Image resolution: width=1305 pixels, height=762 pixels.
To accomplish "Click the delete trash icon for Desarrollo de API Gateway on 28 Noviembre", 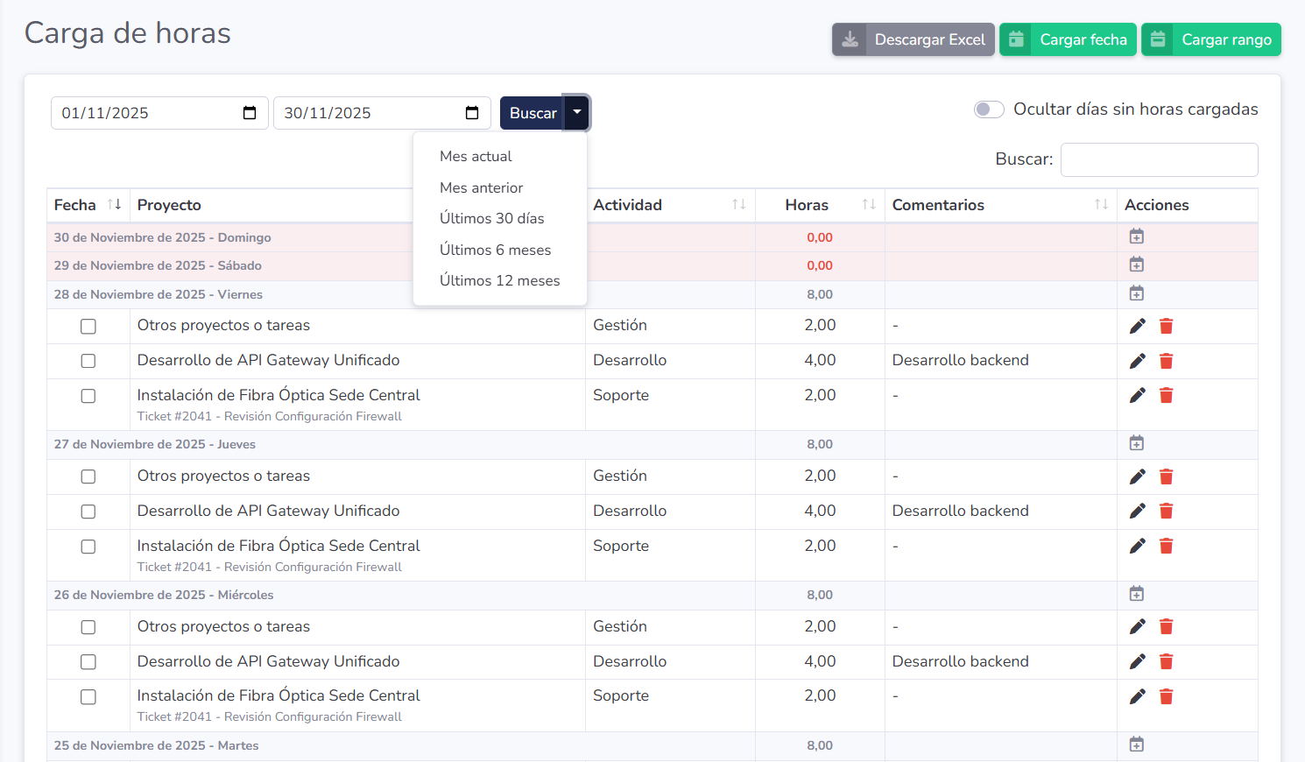I will [1166, 360].
